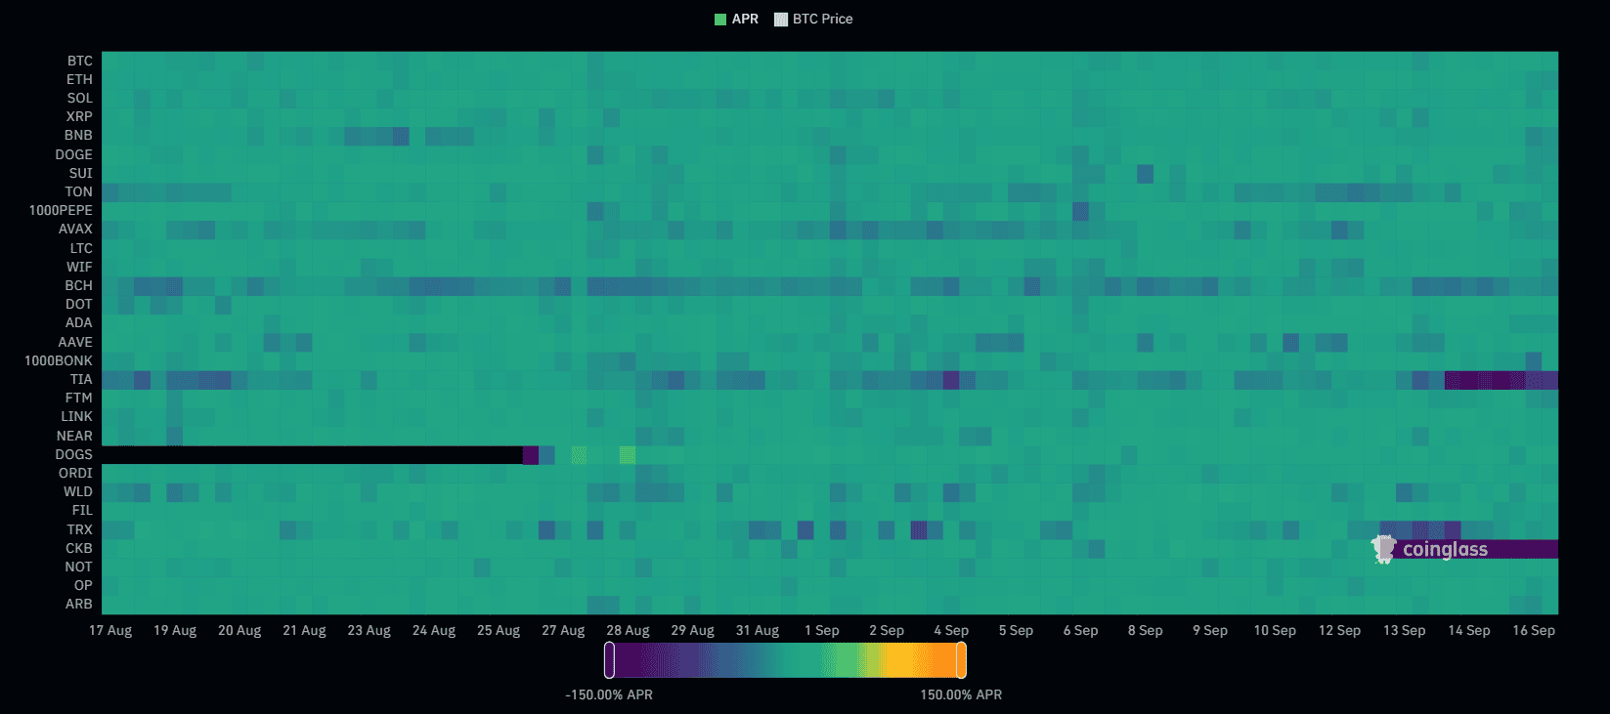Click the TIA row label
The height and width of the screenshot is (714, 1610).
[81, 379]
